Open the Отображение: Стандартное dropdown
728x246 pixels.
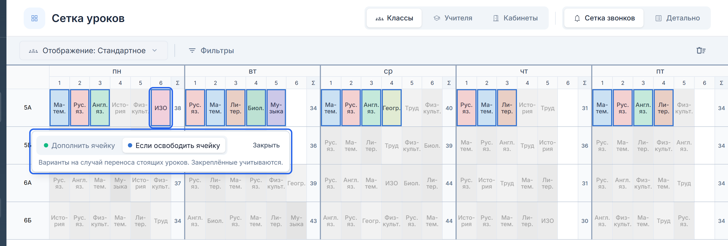tap(93, 50)
